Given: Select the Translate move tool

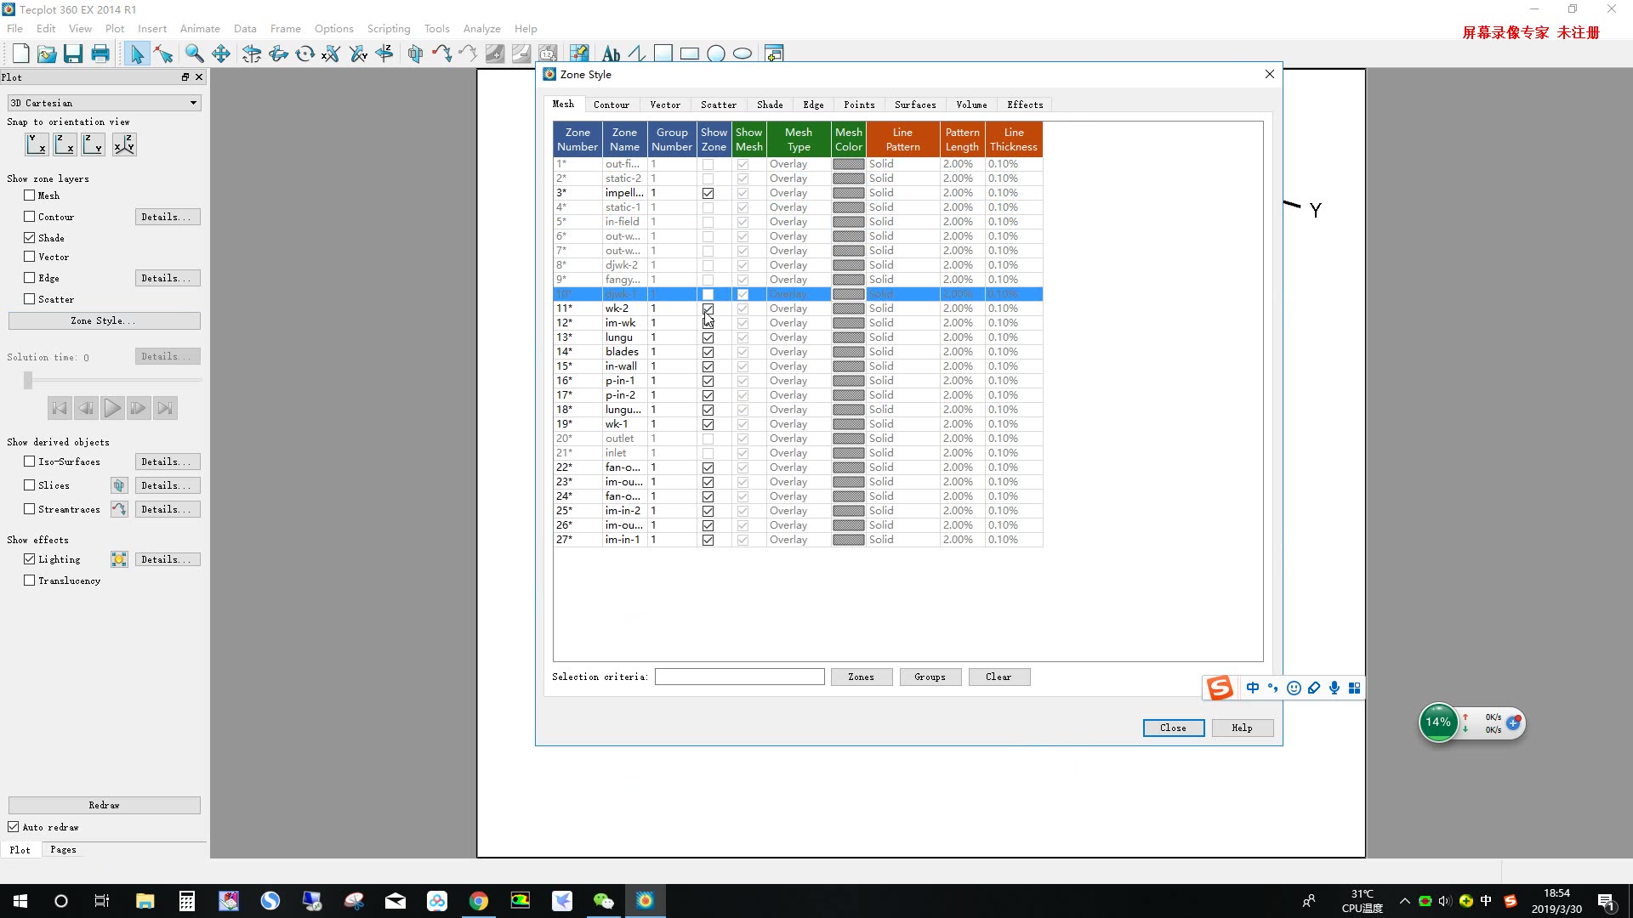Looking at the screenshot, I should click(221, 54).
